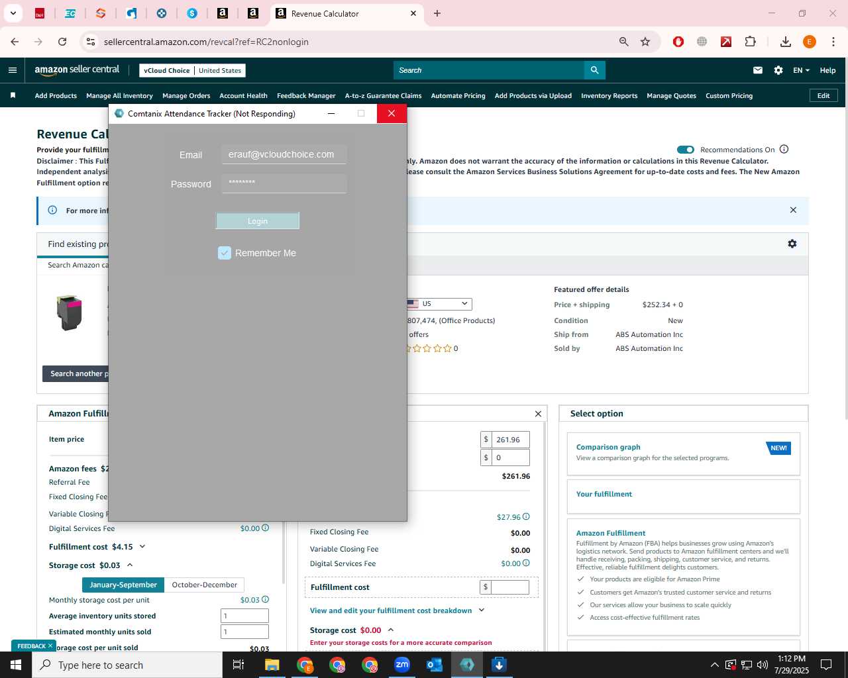
Task: Open Automate Pricing
Action: point(458,95)
